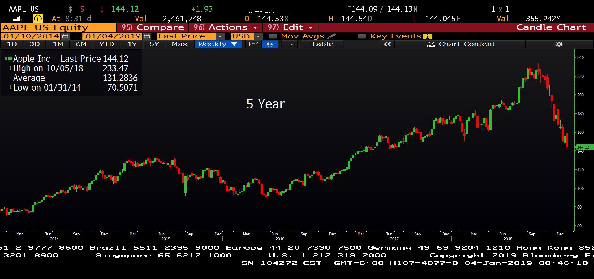Toggle the Mov Avgs checkbox
Screen dimensions: 594x279
[273, 36]
